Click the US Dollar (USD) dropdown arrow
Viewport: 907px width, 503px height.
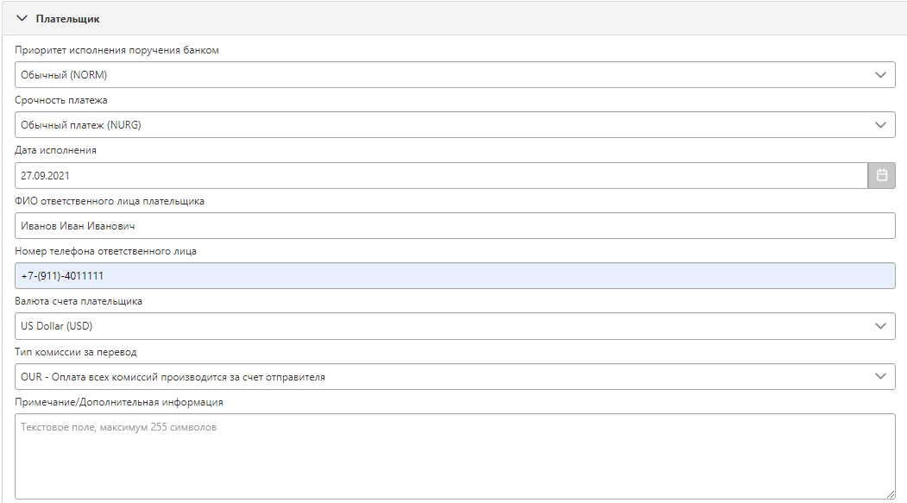[x=880, y=326]
